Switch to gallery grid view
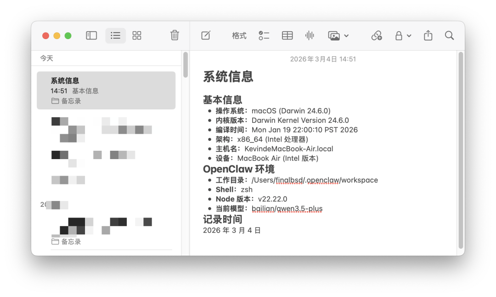The image size is (496, 297). click(137, 35)
